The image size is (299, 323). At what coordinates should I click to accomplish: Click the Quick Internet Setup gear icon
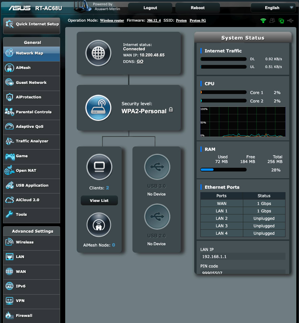[x=9, y=24]
